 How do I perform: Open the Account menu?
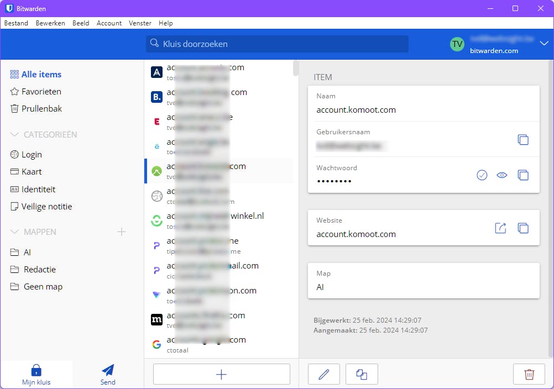pos(109,23)
